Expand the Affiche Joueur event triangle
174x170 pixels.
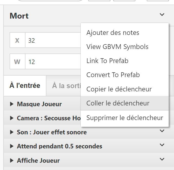pyautogui.click(x=12, y=160)
